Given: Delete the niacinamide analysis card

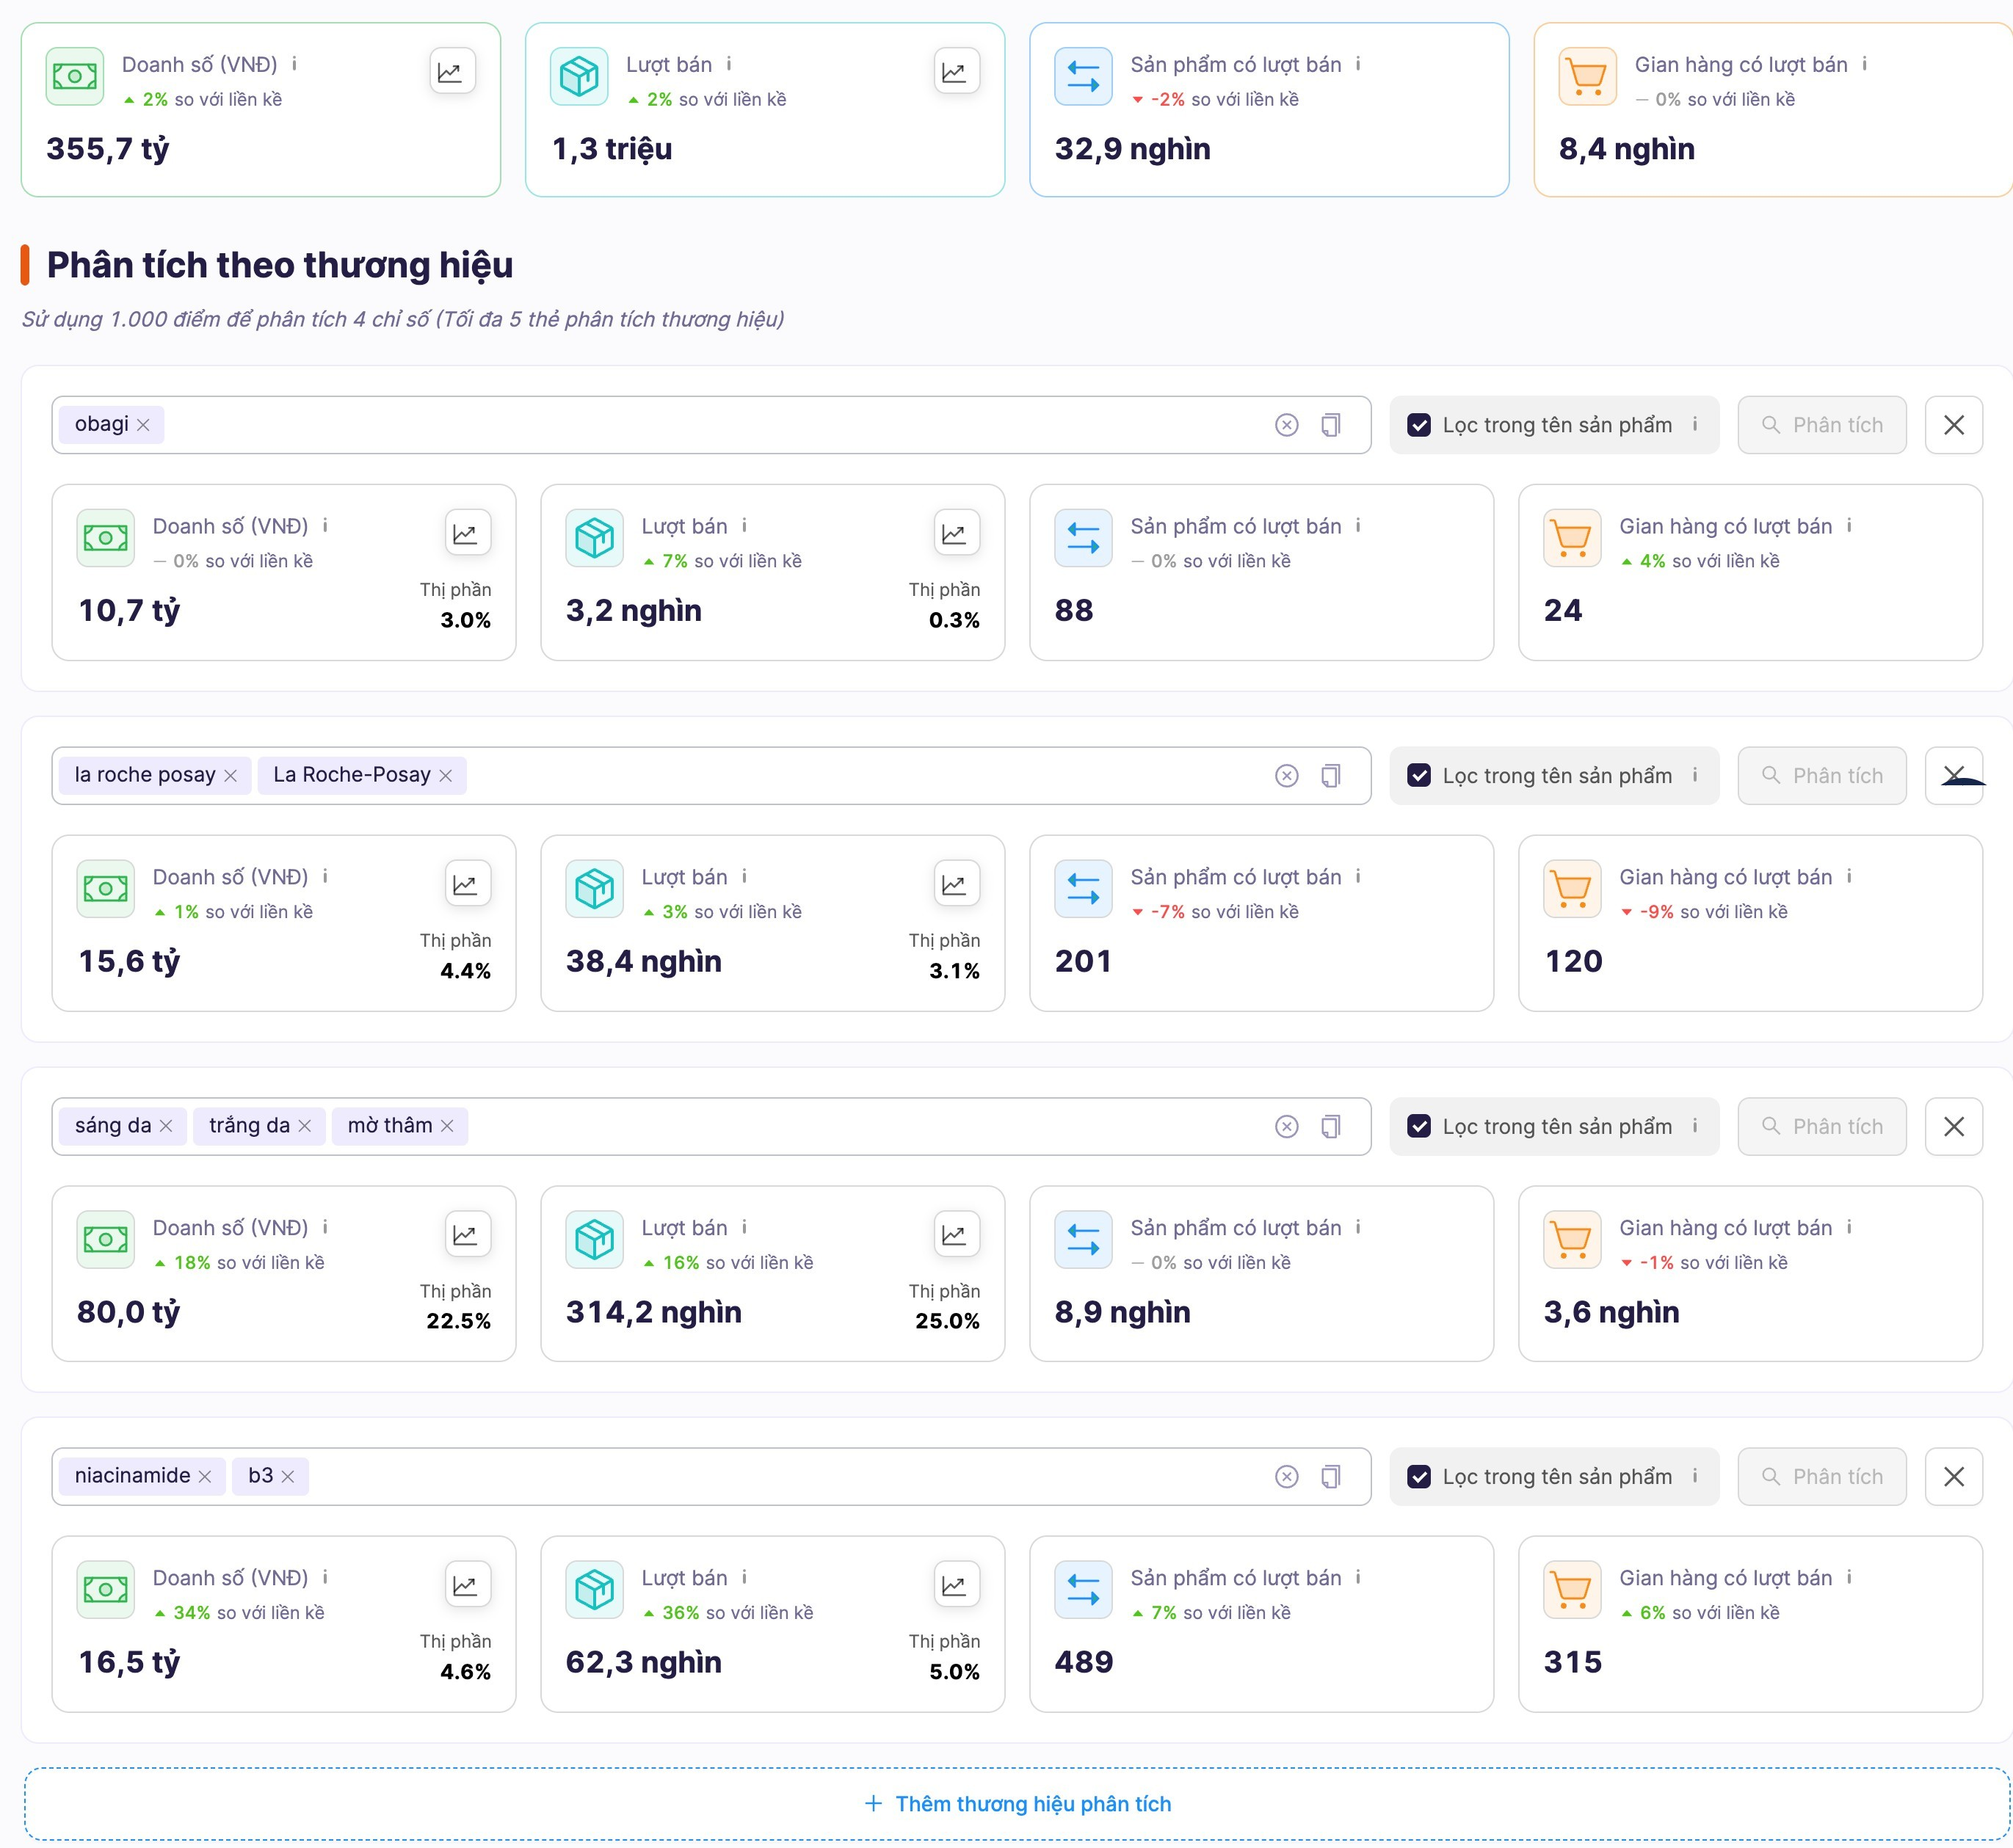Looking at the screenshot, I should coord(1953,1477).
